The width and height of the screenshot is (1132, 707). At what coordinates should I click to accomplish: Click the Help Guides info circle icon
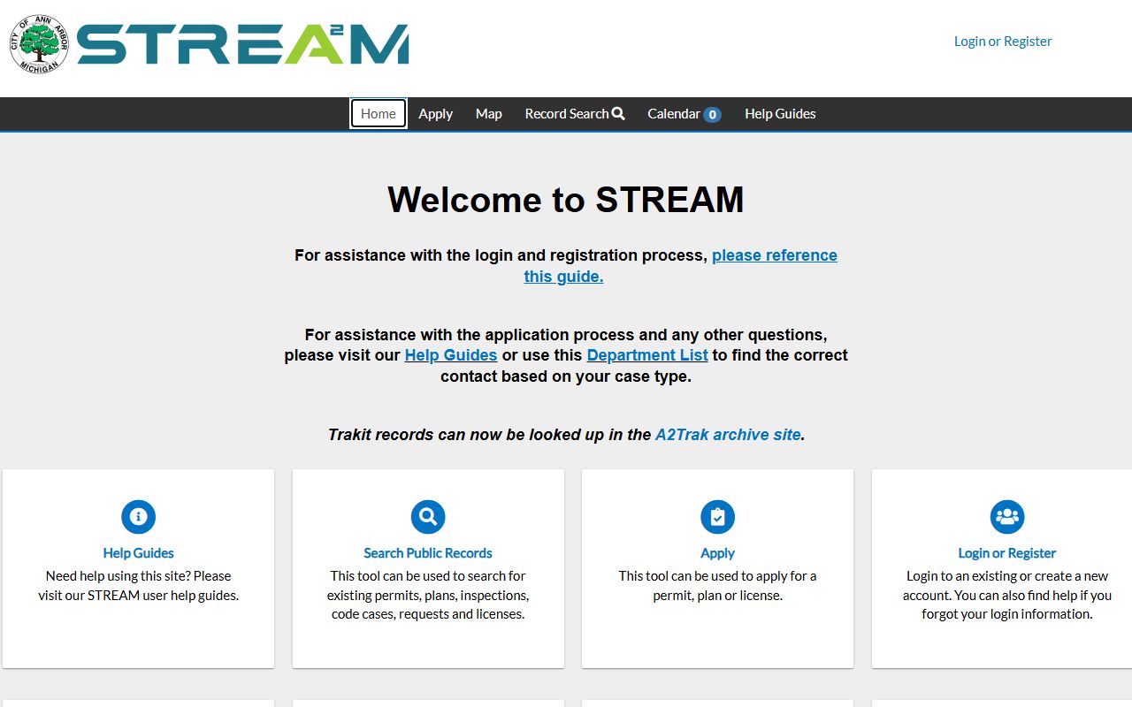coord(138,517)
